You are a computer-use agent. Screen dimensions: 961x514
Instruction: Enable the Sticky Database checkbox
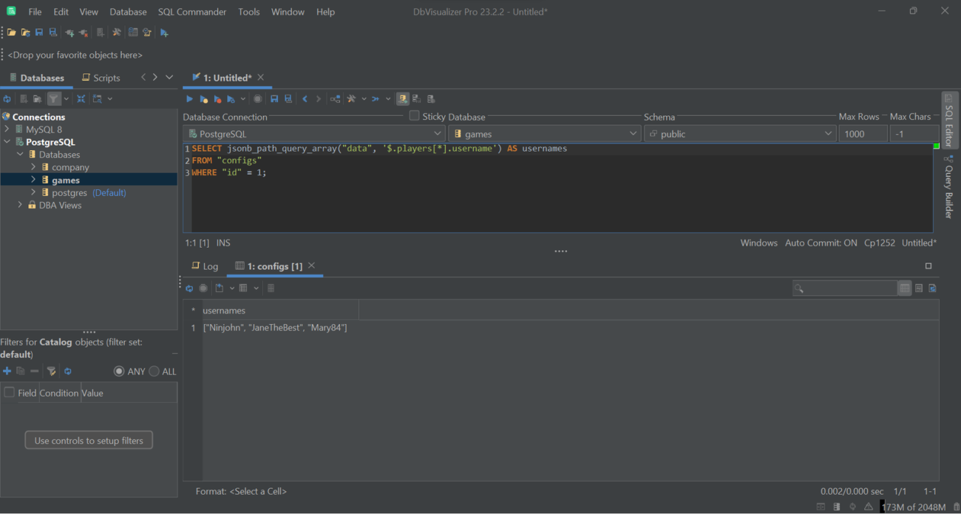(x=415, y=115)
